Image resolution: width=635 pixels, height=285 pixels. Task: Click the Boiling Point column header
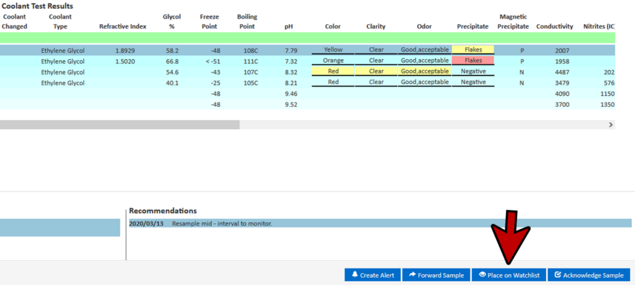pos(247,22)
